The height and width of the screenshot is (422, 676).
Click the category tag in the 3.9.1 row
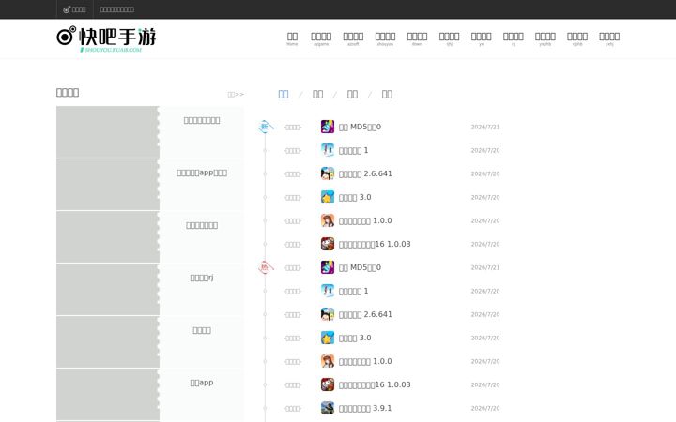tap(293, 408)
